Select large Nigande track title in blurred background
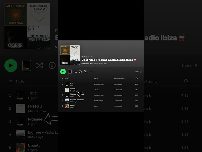 coord(35,119)
